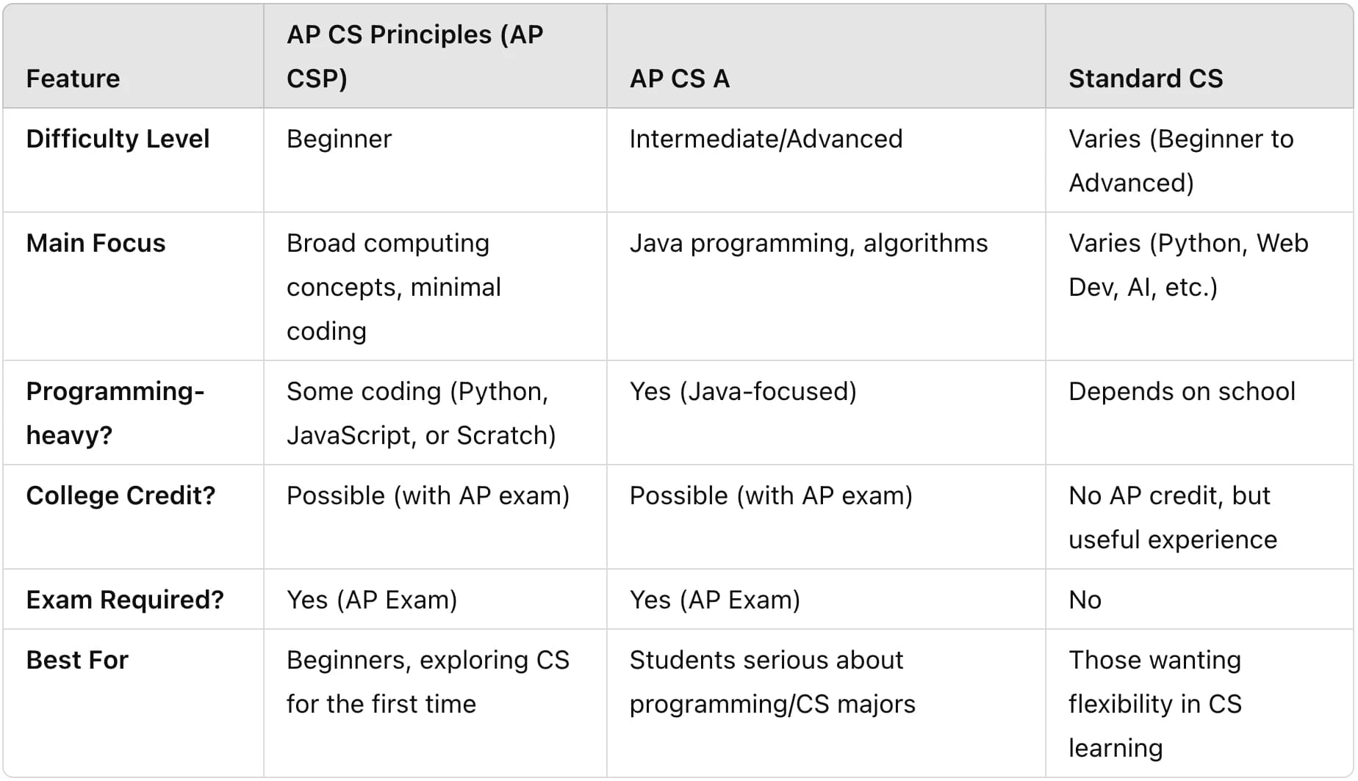Screen dimensions: 1358x781
Task: Select the Difficulty Level row label
Action: (x=118, y=139)
